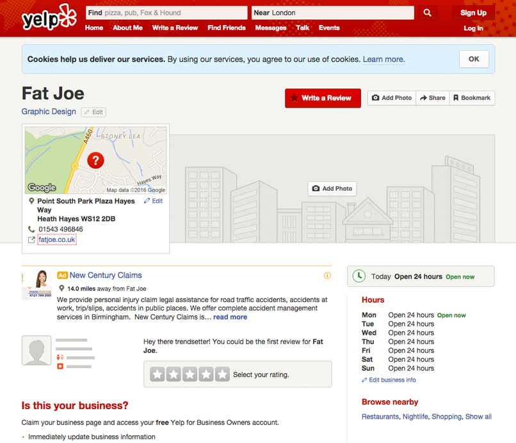This screenshot has height=443, width=516.
Task: Dismiss cookie notice with OK
Action: click(x=474, y=59)
